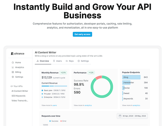Expand the Your APIs section
This screenshot has height=126, width=168.
click(x=16, y=86)
